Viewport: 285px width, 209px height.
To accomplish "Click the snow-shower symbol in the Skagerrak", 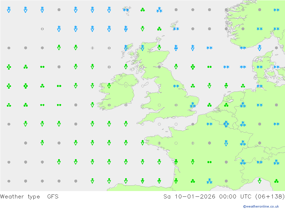I will point(260,48).
